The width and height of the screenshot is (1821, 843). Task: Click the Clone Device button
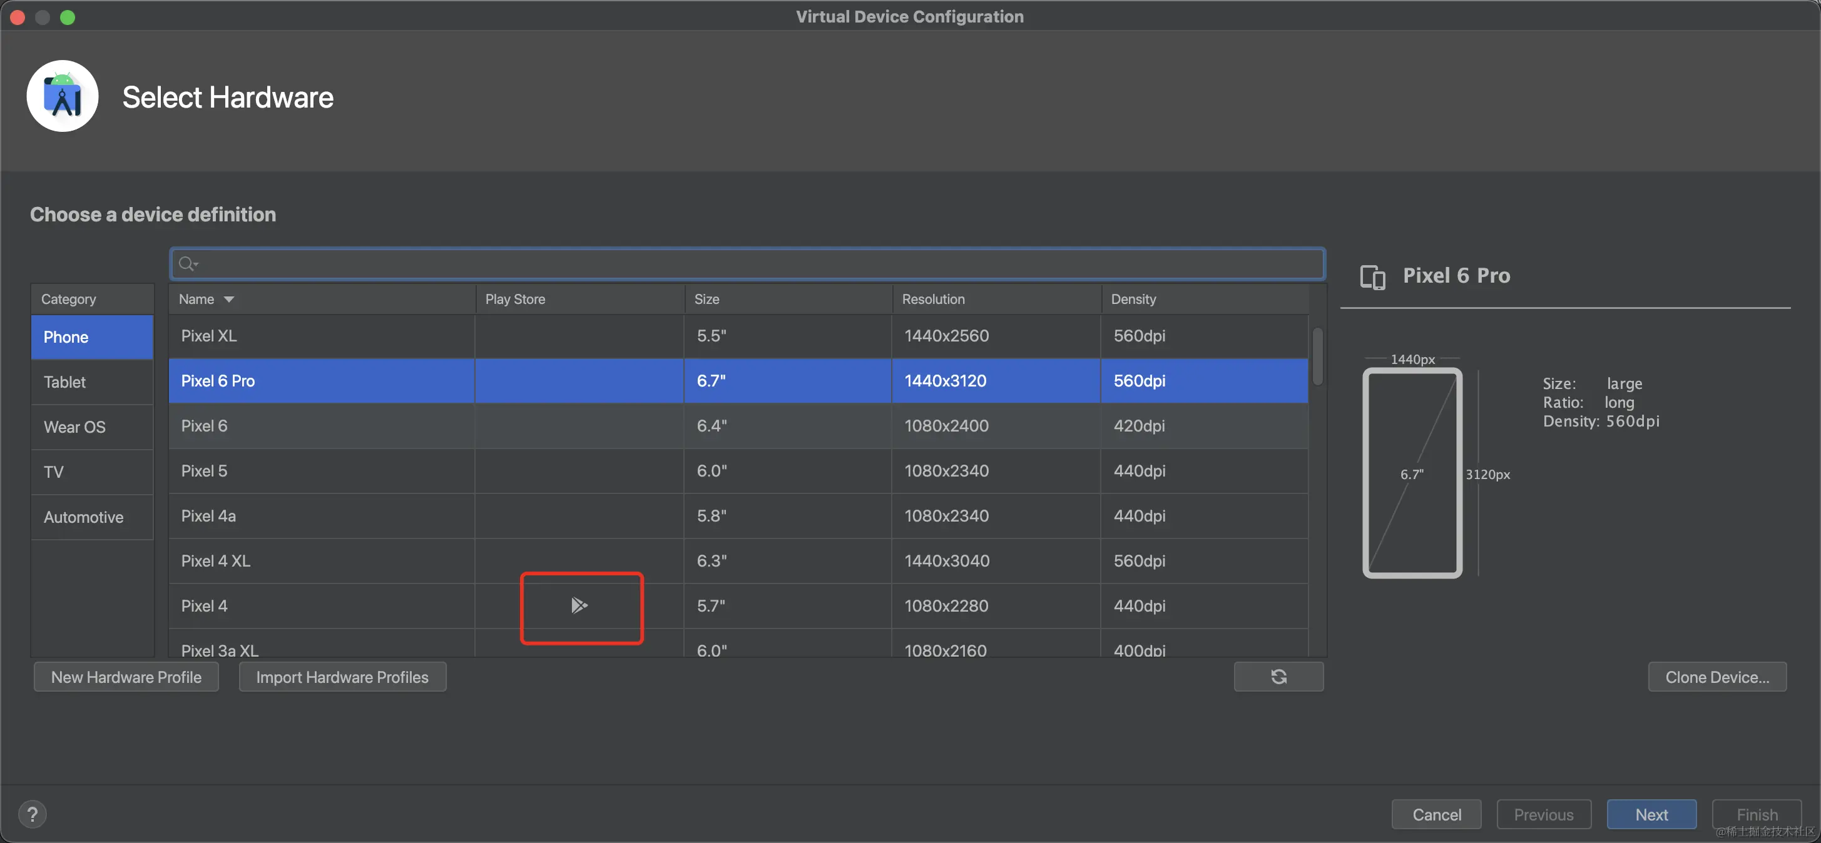[x=1716, y=677]
